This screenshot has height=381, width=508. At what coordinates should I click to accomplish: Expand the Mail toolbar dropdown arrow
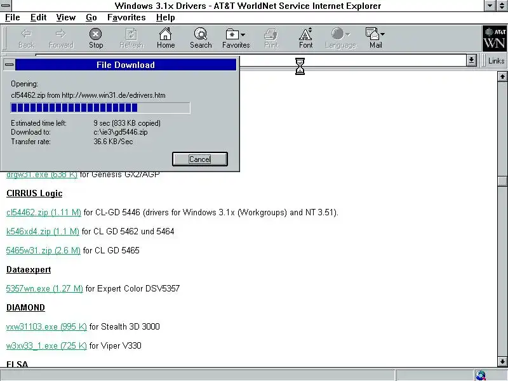pos(382,34)
